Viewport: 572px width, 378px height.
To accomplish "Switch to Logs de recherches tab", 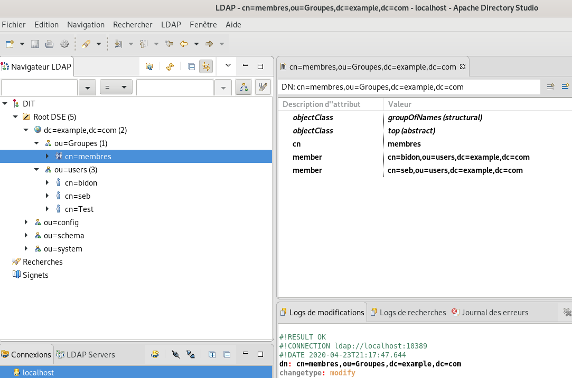I will coord(408,313).
